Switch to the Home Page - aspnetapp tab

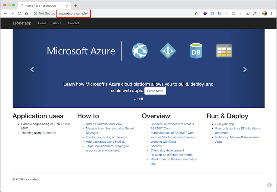tap(44, 6)
